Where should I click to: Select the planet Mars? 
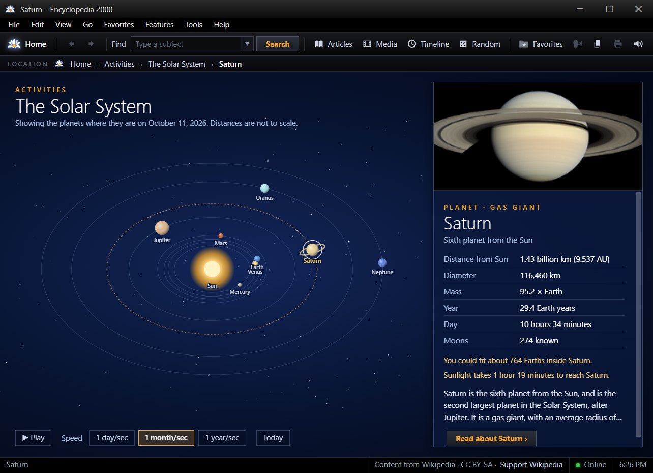click(x=221, y=235)
